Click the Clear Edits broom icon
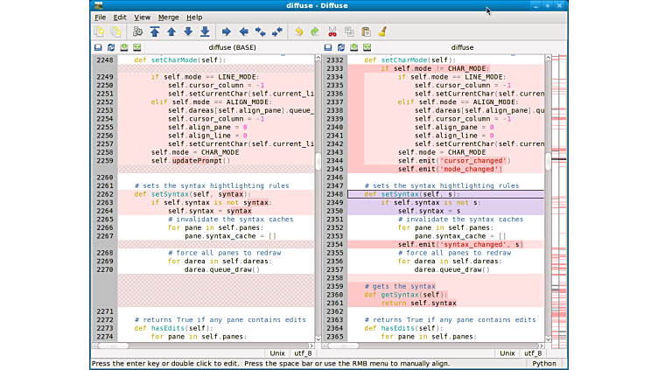Viewport: 658px width, 370px height. click(x=382, y=31)
